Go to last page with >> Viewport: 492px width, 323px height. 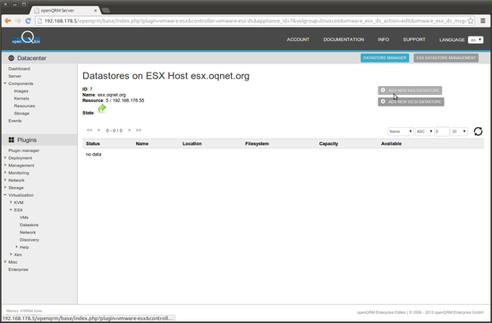[x=139, y=131]
